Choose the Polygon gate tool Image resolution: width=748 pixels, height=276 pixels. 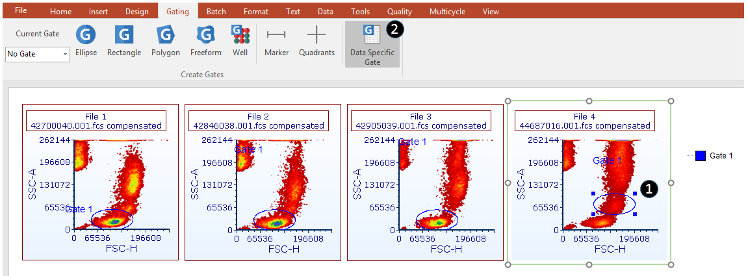coord(165,41)
